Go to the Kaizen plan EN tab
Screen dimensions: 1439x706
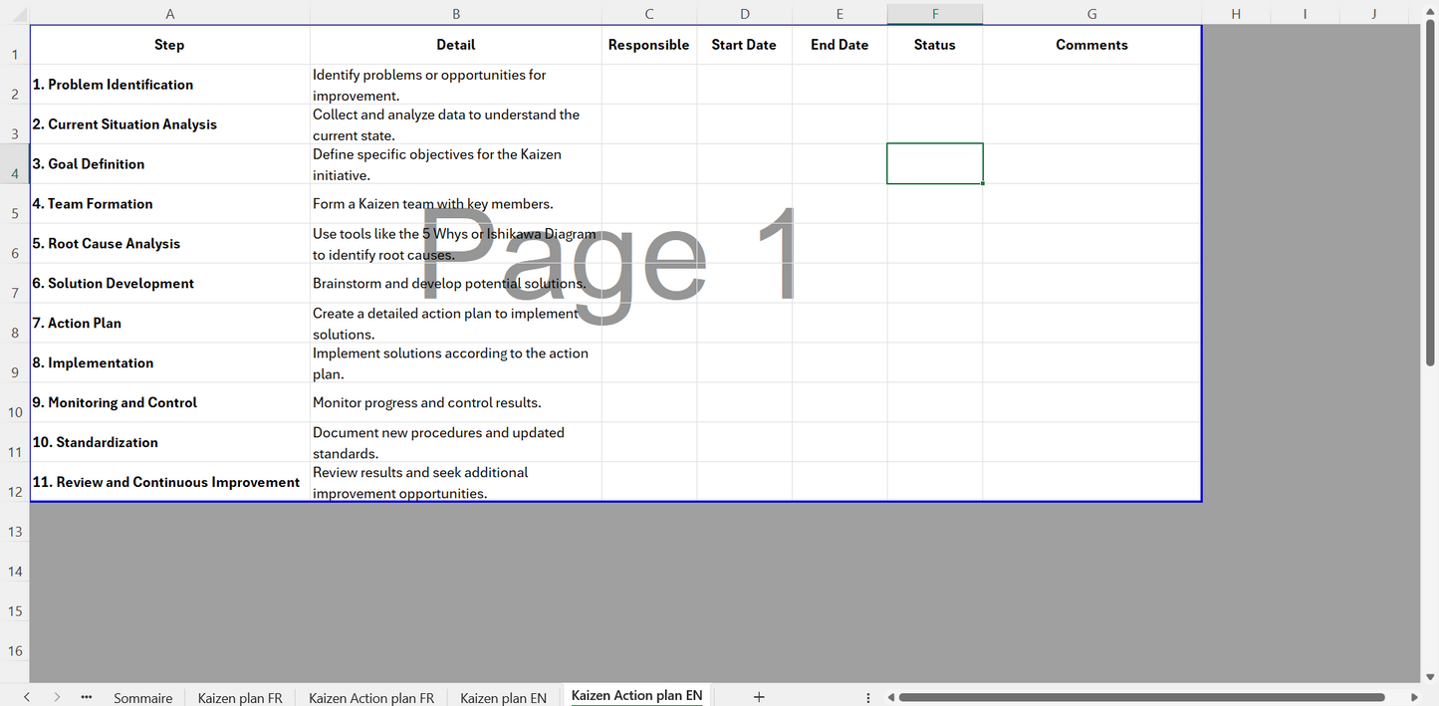pyautogui.click(x=503, y=698)
